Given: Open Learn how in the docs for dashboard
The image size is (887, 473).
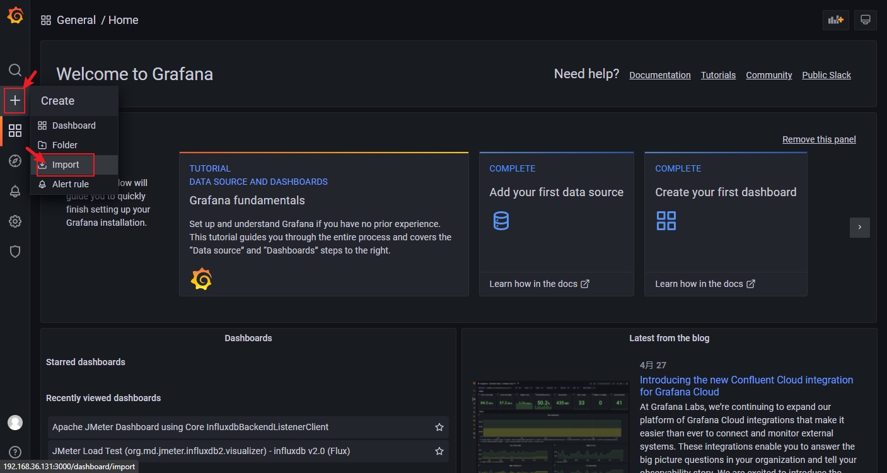Looking at the screenshot, I should (x=705, y=284).
